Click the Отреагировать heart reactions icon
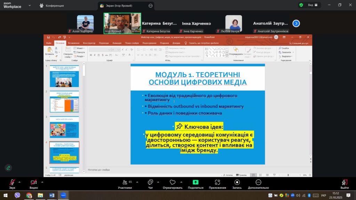The width and height of the screenshot is (356, 200). [173, 183]
